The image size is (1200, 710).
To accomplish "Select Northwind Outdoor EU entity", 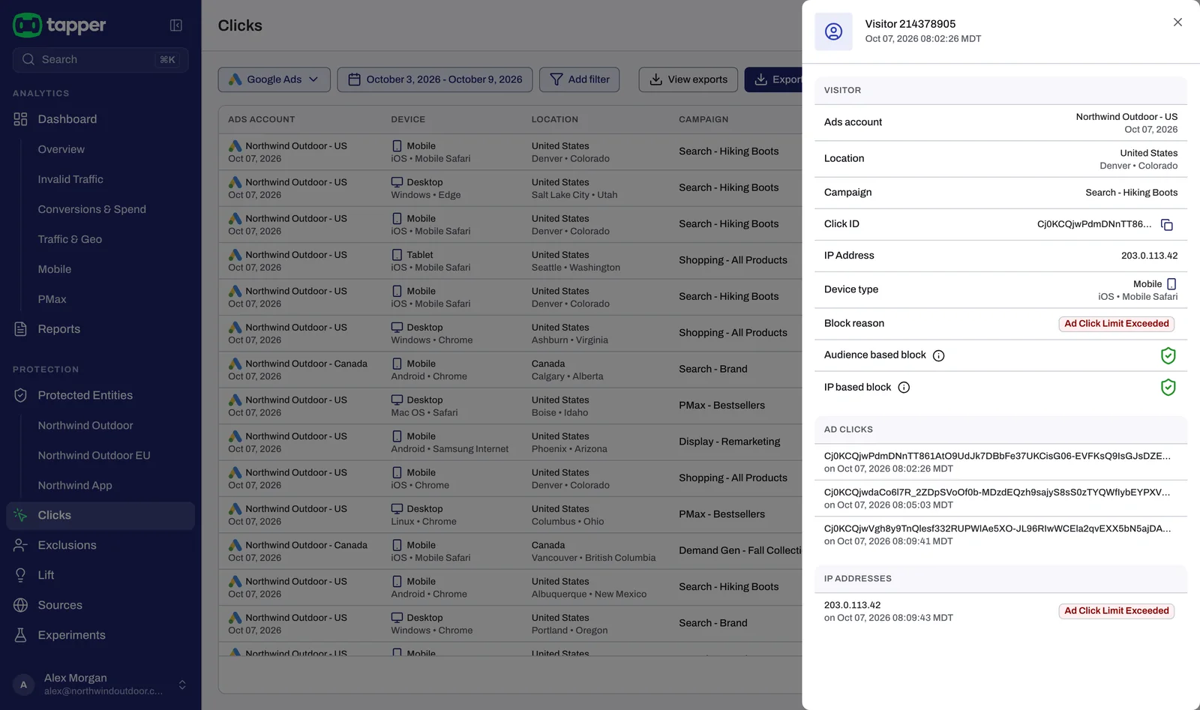I will tap(94, 455).
